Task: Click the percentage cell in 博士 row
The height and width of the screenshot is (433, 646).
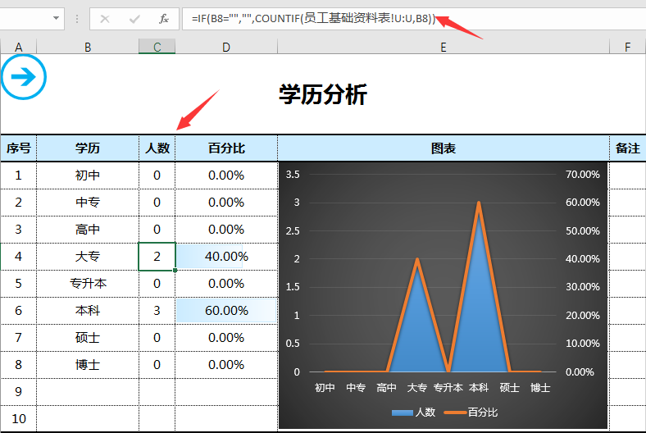Action: click(226, 365)
